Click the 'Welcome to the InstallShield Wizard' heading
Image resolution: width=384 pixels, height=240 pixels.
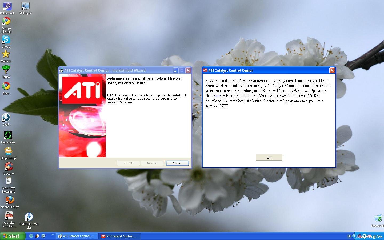[144, 81]
